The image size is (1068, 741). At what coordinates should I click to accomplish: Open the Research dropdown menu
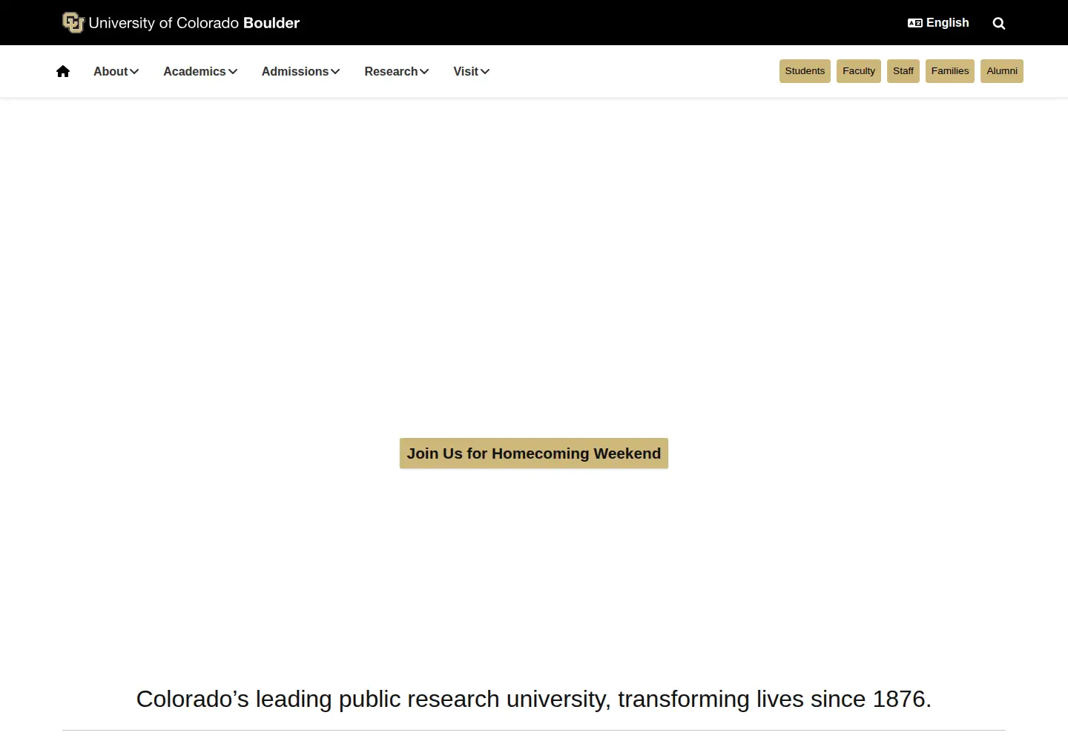[397, 71]
